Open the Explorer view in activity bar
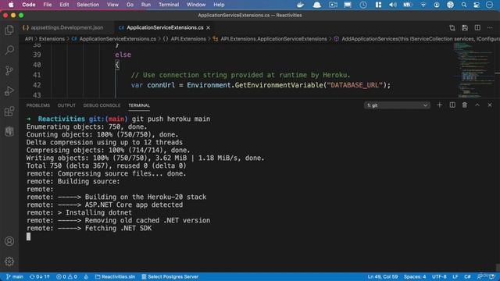Viewport: 500px width, 281px height. 9,30
